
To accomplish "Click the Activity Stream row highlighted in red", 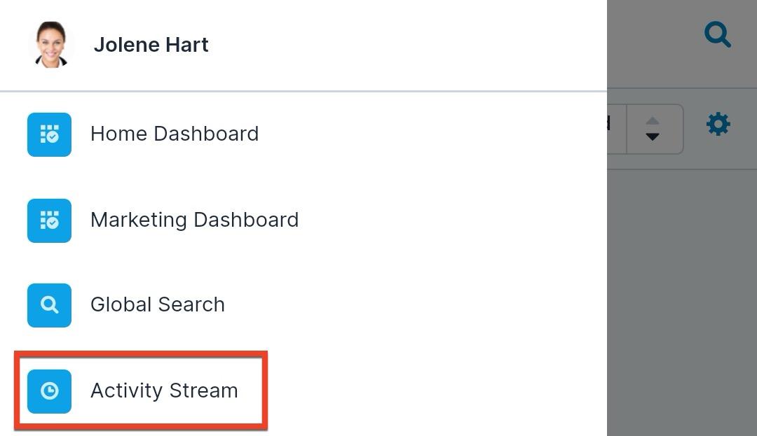I will (x=140, y=391).
